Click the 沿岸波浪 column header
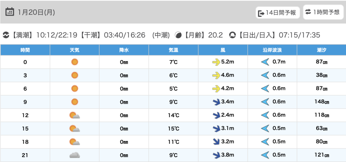Viewport: 346px width, 162px height. pos(272,50)
